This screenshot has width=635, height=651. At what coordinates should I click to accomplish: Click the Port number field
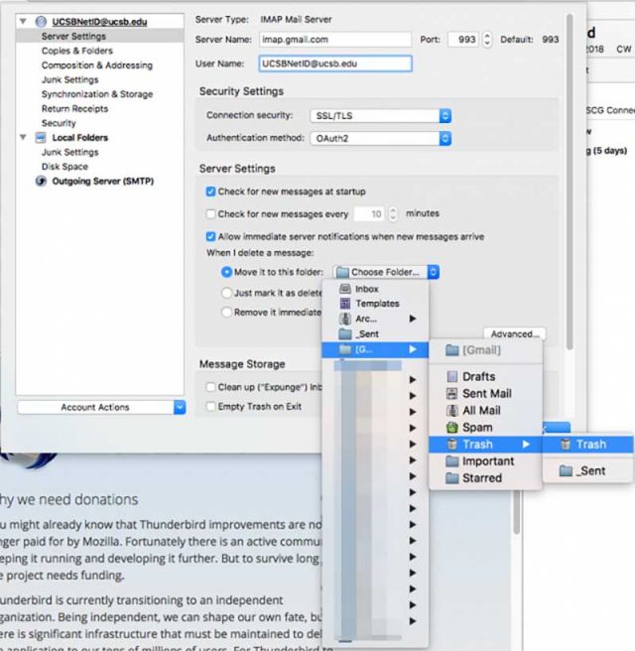463,40
